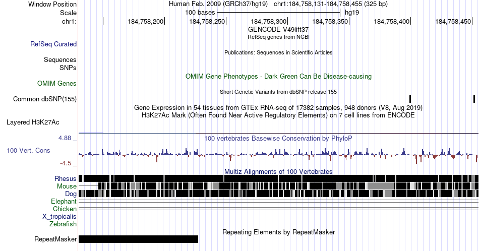Image resolution: width=479 pixels, height=251 pixels.
Task: Click the RefSeq genes from NCBI title
Action: 278,37
